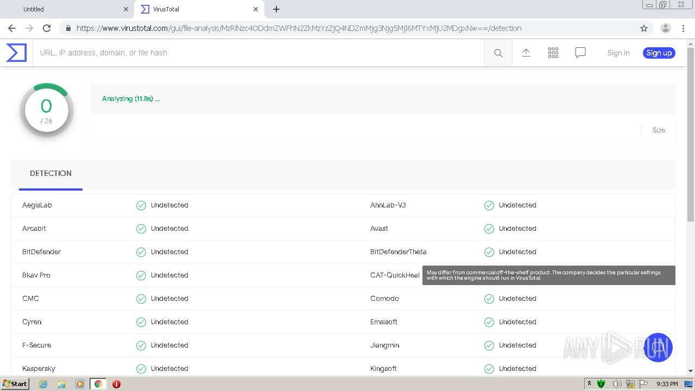Click AegisLab undetected check icon
The image size is (695, 391).
tap(141, 205)
